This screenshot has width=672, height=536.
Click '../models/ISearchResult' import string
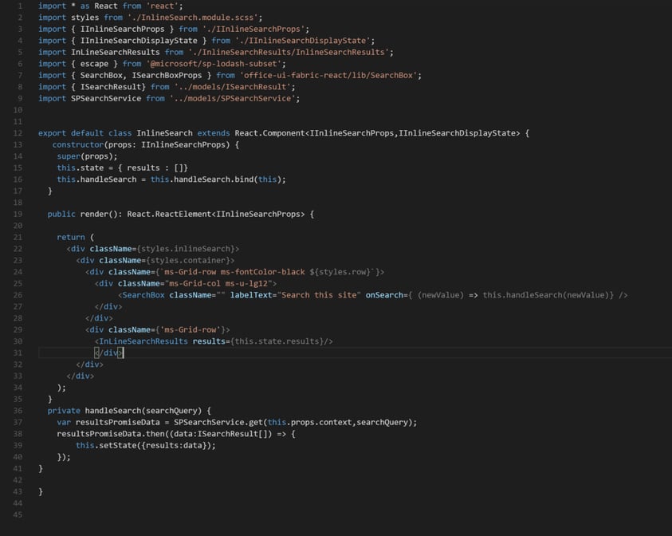pos(233,87)
